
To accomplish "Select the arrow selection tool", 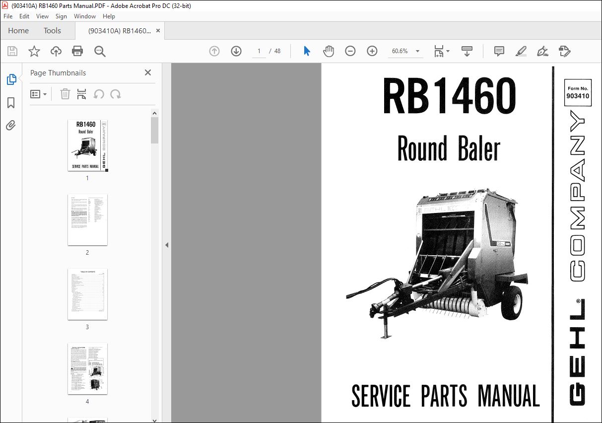I will [307, 51].
